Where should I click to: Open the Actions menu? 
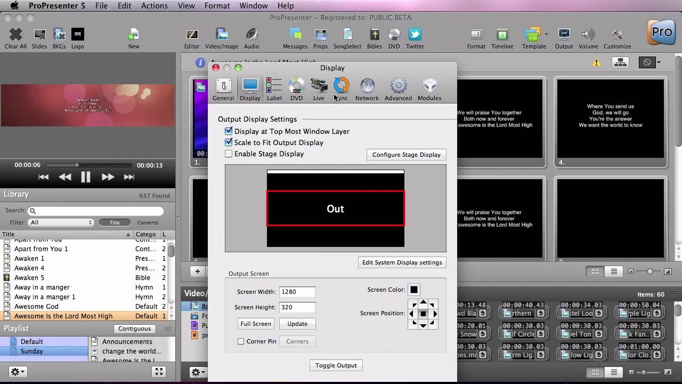pos(154,6)
